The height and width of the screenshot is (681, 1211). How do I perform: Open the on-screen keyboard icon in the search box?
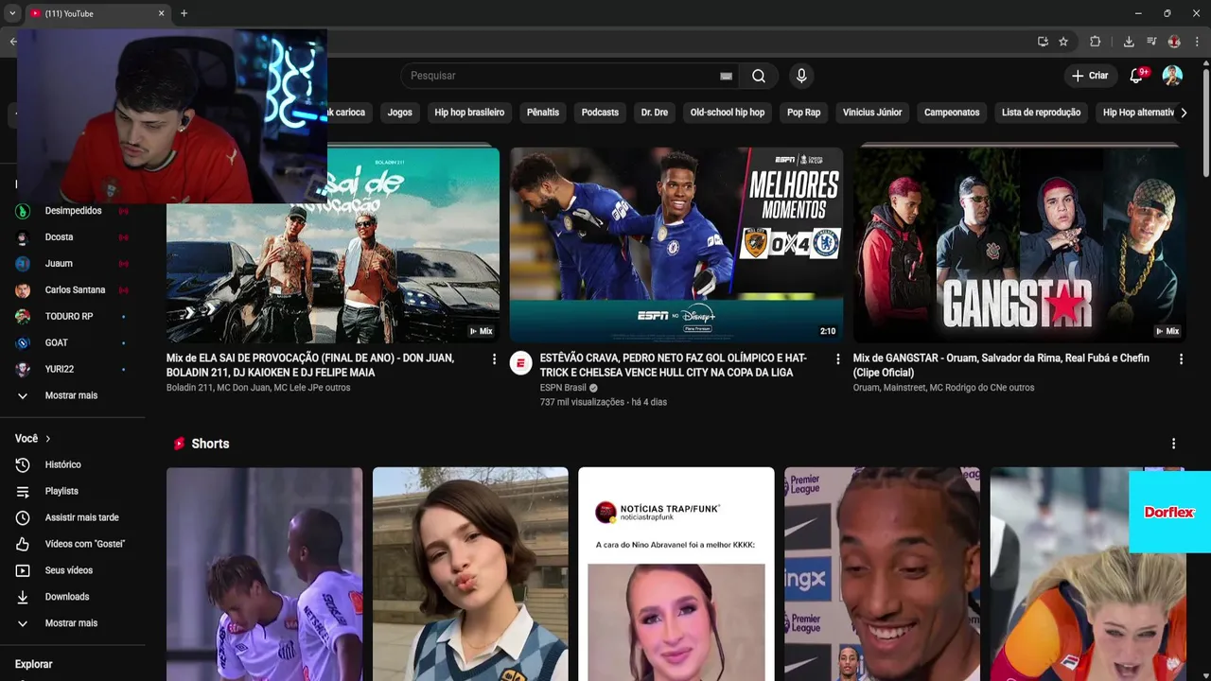coord(726,76)
